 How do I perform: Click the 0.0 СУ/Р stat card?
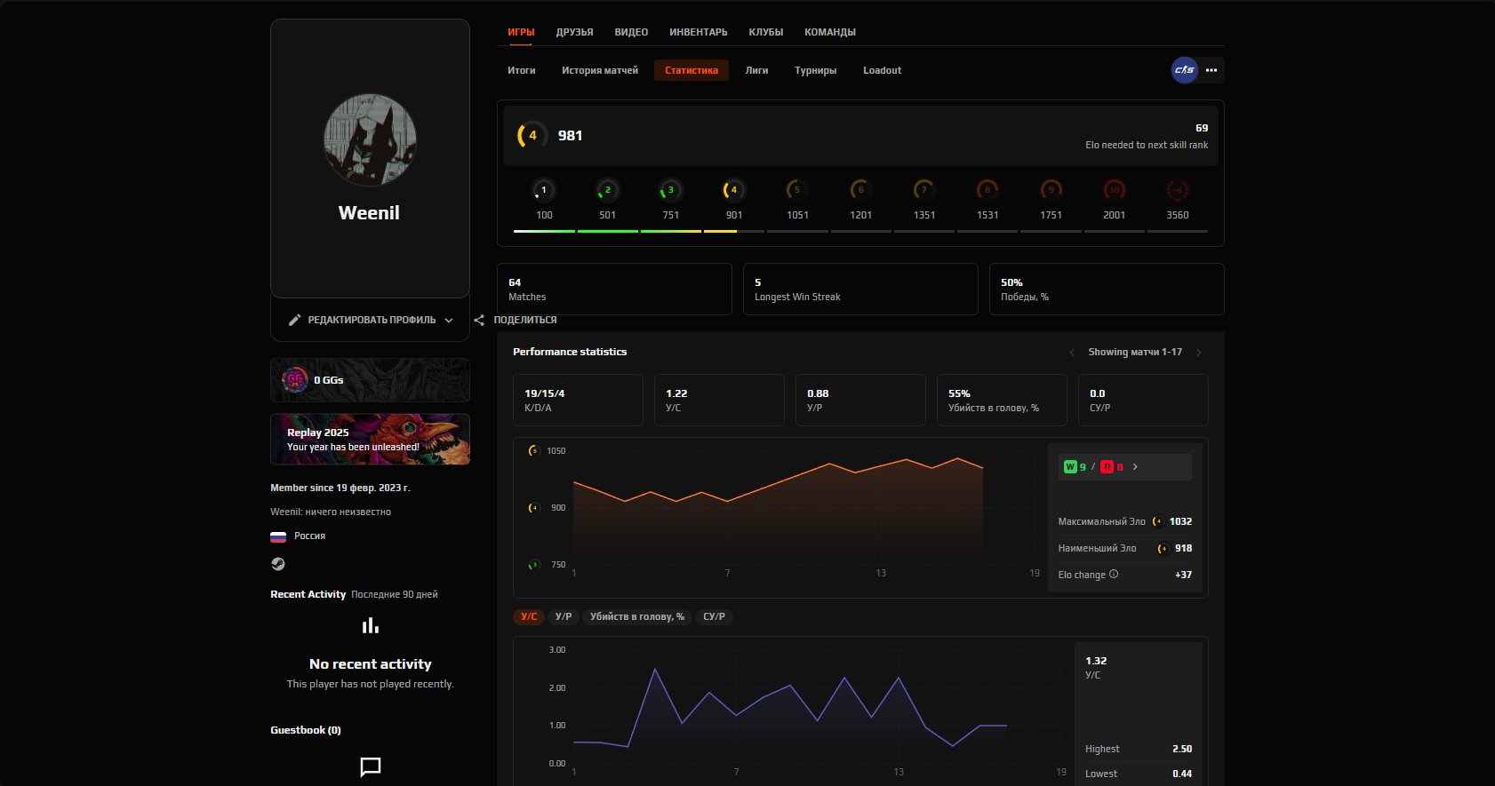(x=1143, y=400)
